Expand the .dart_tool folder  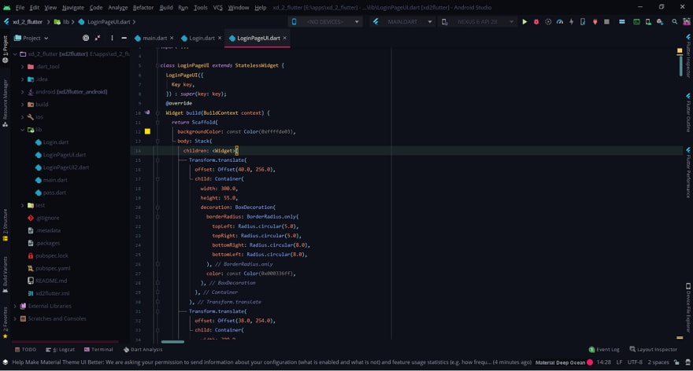[23, 67]
